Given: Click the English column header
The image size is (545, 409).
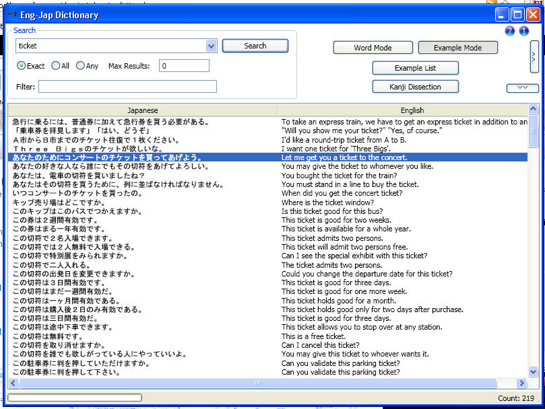Looking at the screenshot, I should (x=412, y=110).
